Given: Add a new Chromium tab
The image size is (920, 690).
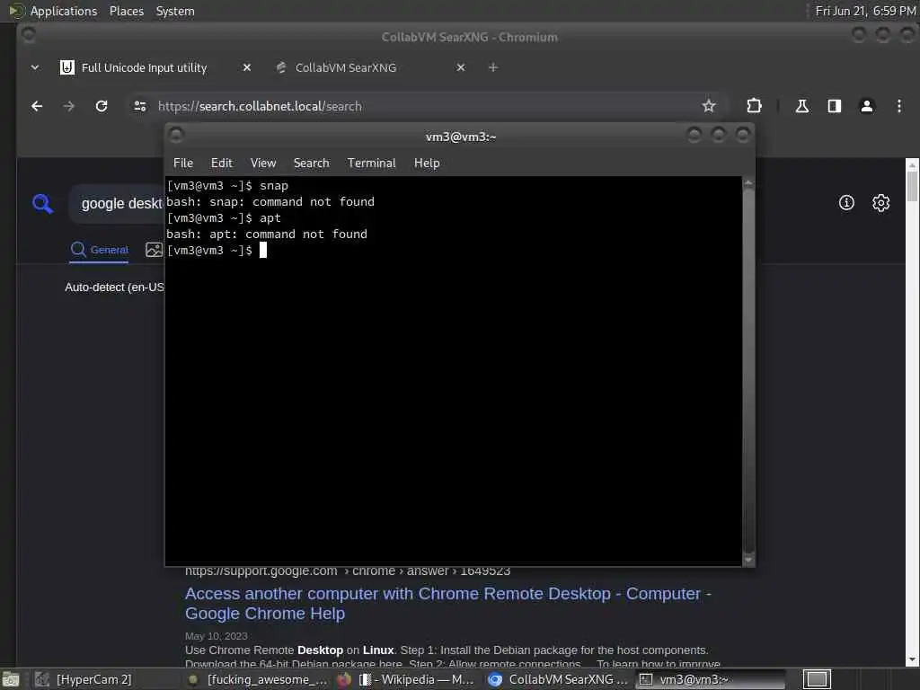Looking at the screenshot, I should coord(493,67).
